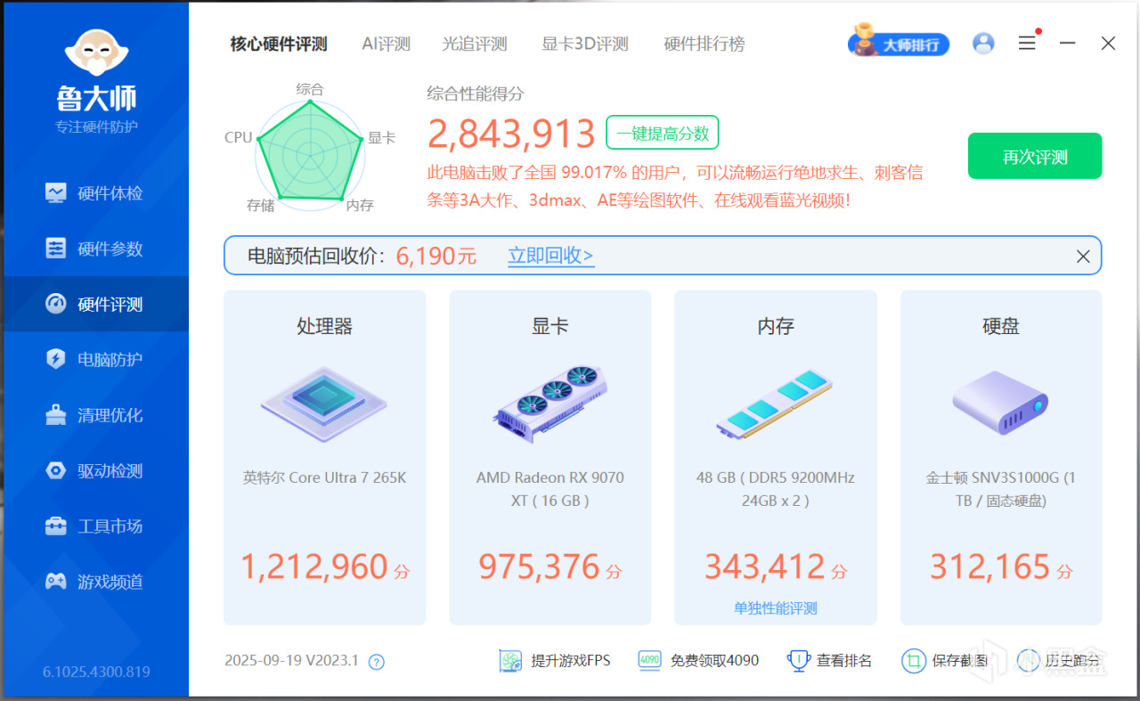Click the 单独性能评测 link under memory

click(775, 608)
